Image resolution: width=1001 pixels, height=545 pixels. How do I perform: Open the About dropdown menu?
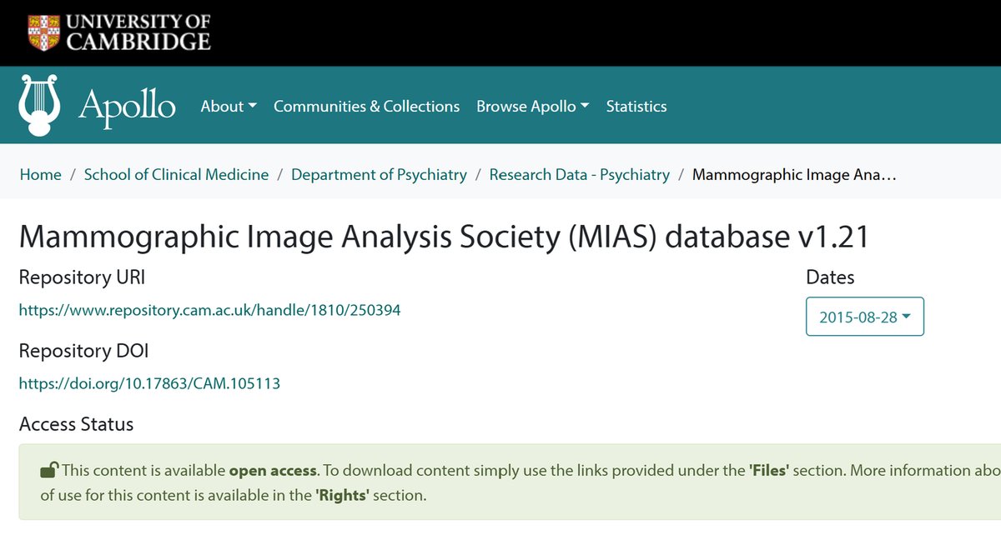229,107
